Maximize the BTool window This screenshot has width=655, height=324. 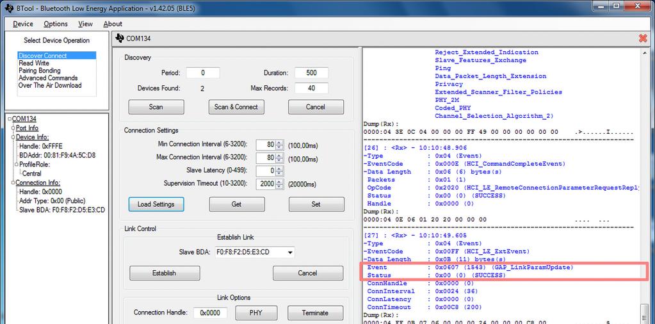[617, 6]
